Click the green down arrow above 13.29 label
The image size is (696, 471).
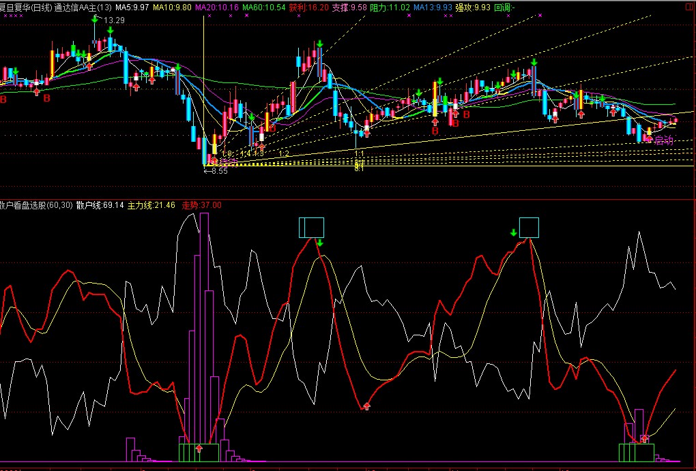[94, 18]
